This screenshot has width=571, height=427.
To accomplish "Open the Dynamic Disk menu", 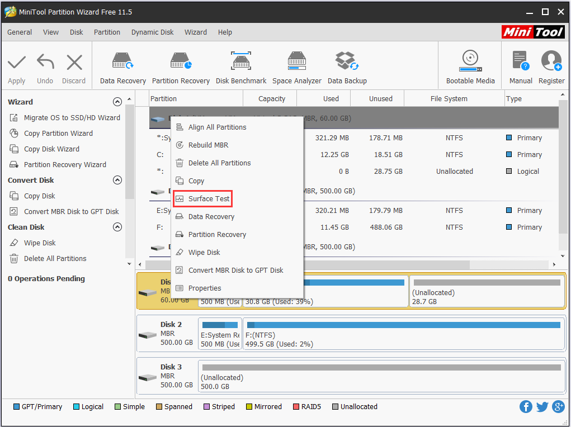I will [152, 32].
